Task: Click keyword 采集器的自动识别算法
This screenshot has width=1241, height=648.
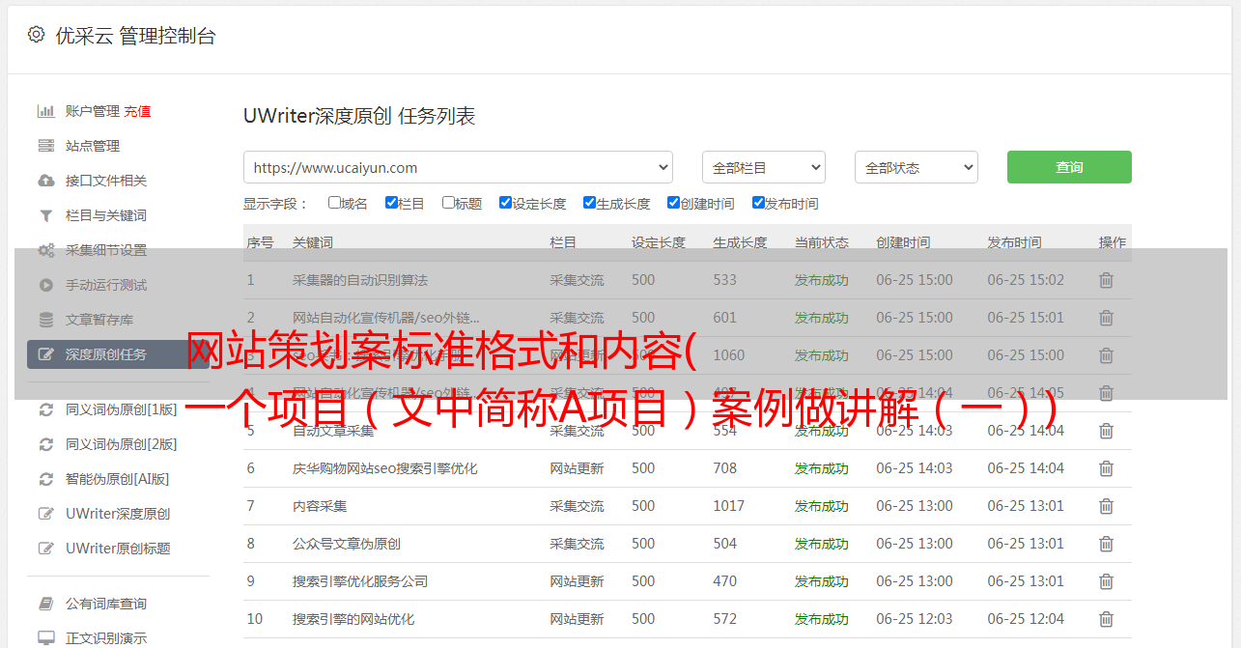Action: (360, 280)
